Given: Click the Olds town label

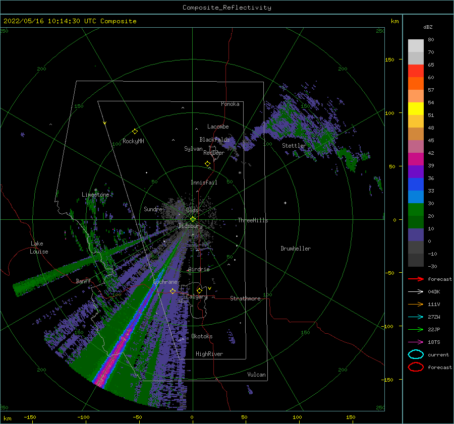Looking at the screenshot, I should [x=192, y=210].
